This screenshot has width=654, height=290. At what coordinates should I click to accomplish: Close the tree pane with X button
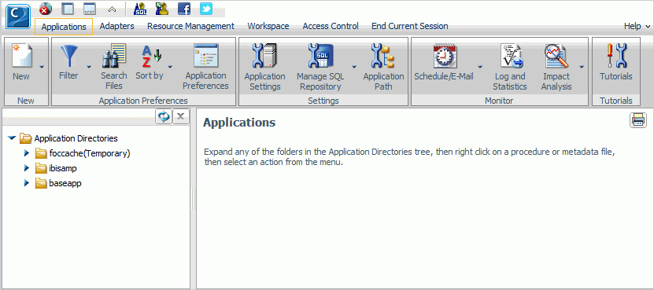click(180, 116)
